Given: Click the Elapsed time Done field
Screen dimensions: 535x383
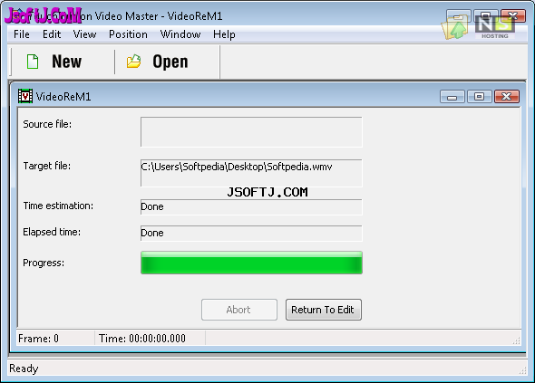Looking at the screenshot, I should click(x=251, y=233).
